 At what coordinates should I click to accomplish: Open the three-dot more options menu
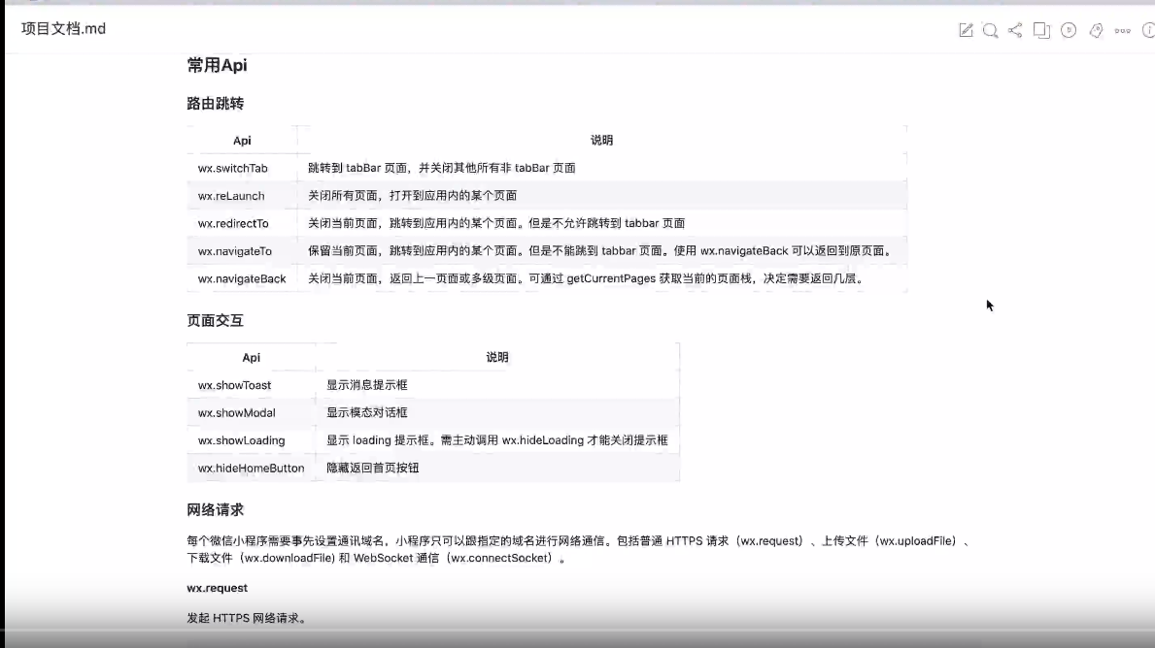pyautogui.click(x=1123, y=31)
